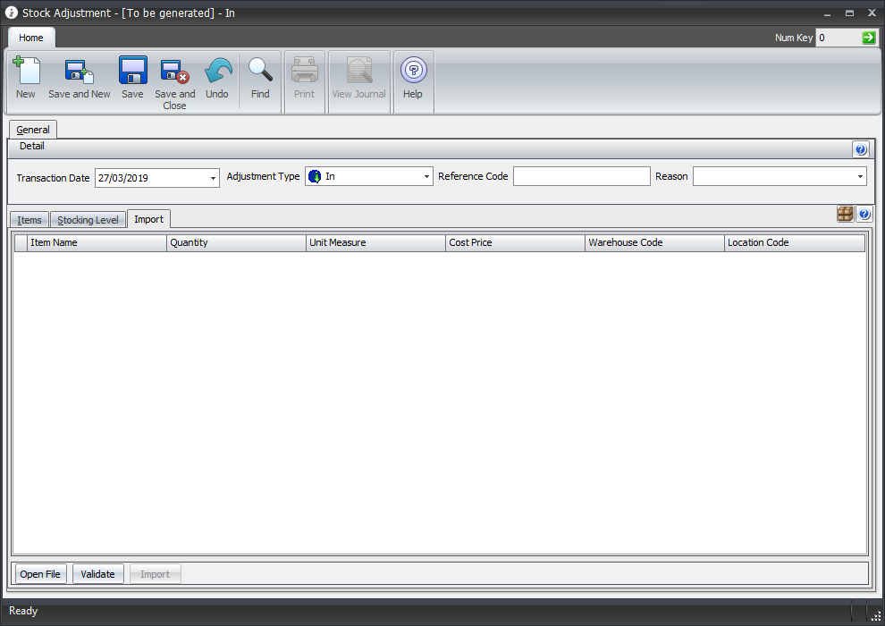Click the Save floppy disk icon

tap(132, 72)
